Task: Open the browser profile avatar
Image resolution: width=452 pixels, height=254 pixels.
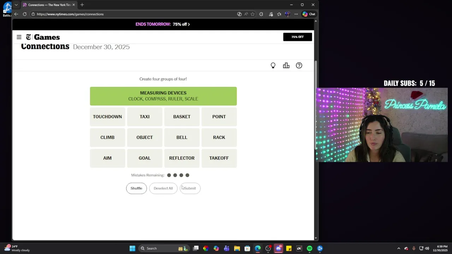Action: point(287,14)
